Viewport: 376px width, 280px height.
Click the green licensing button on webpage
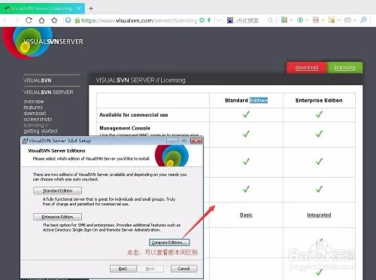(344, 67)
